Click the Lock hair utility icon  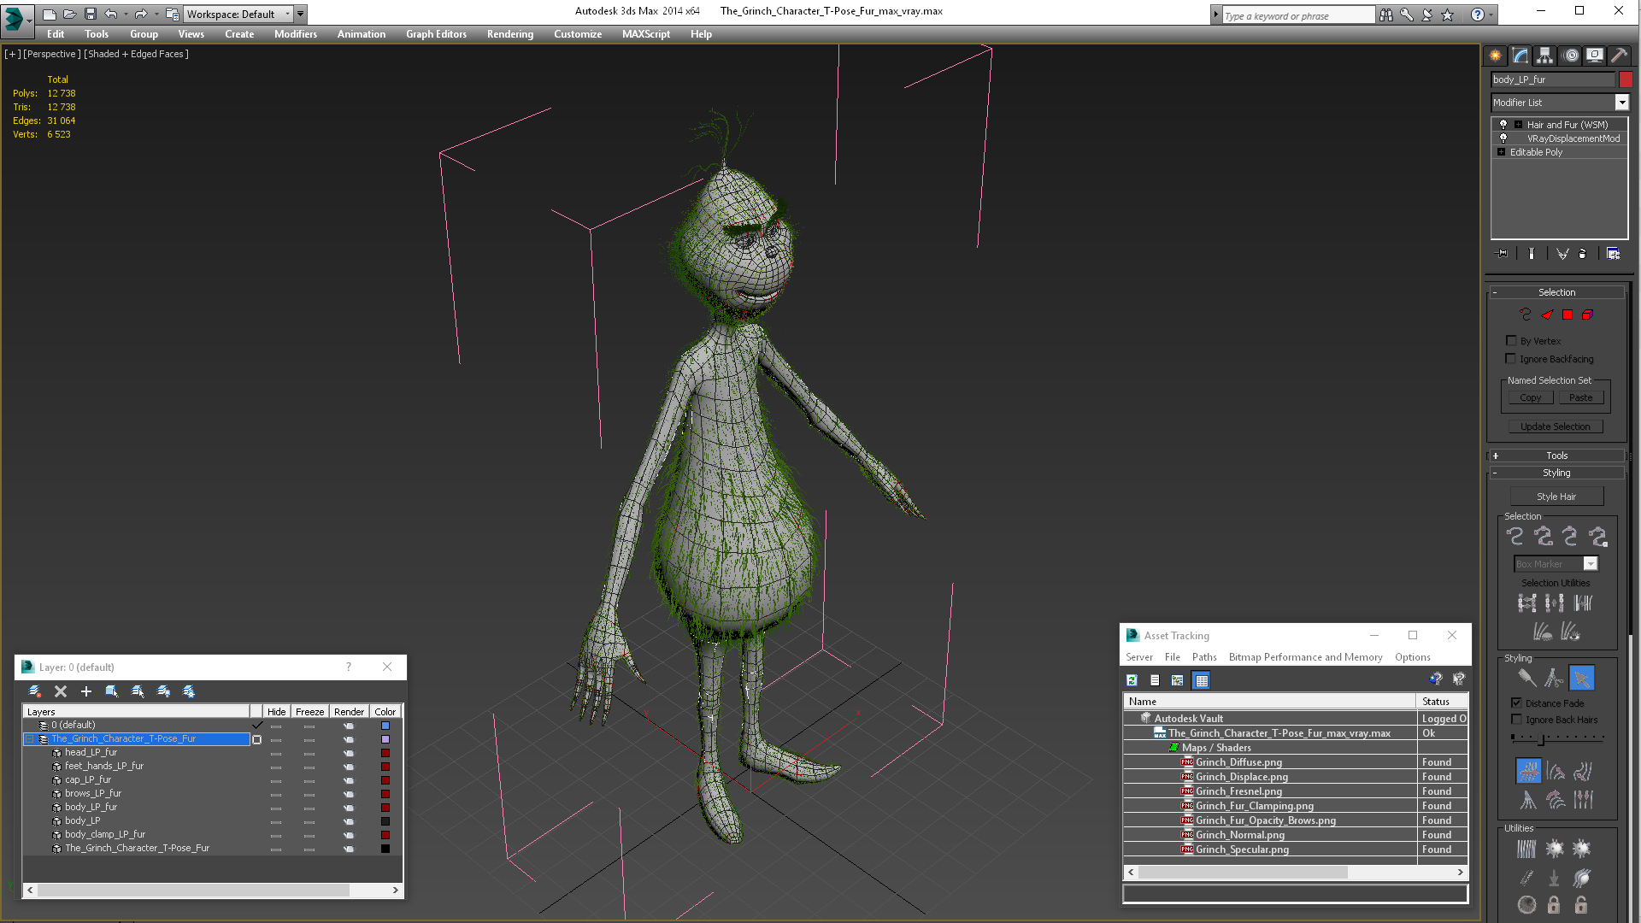pos(1554,904)
